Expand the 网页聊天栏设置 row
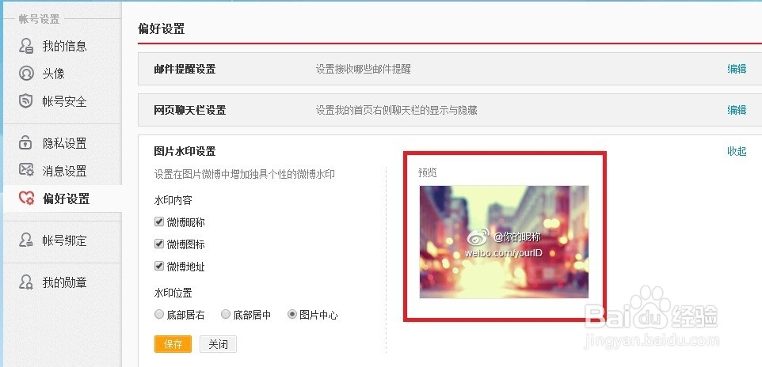 450,110
